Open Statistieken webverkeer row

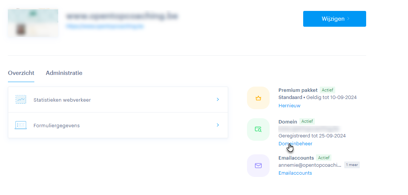118,100
